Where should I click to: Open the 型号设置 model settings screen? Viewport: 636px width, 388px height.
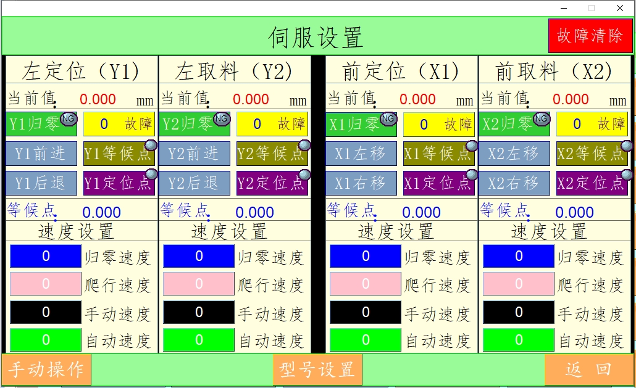[x=317, y=369]
